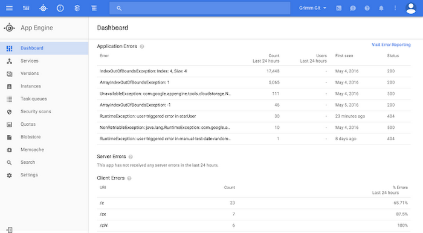423x233 pixels.
Task: Show notifications bell
Action: [381, 8]
